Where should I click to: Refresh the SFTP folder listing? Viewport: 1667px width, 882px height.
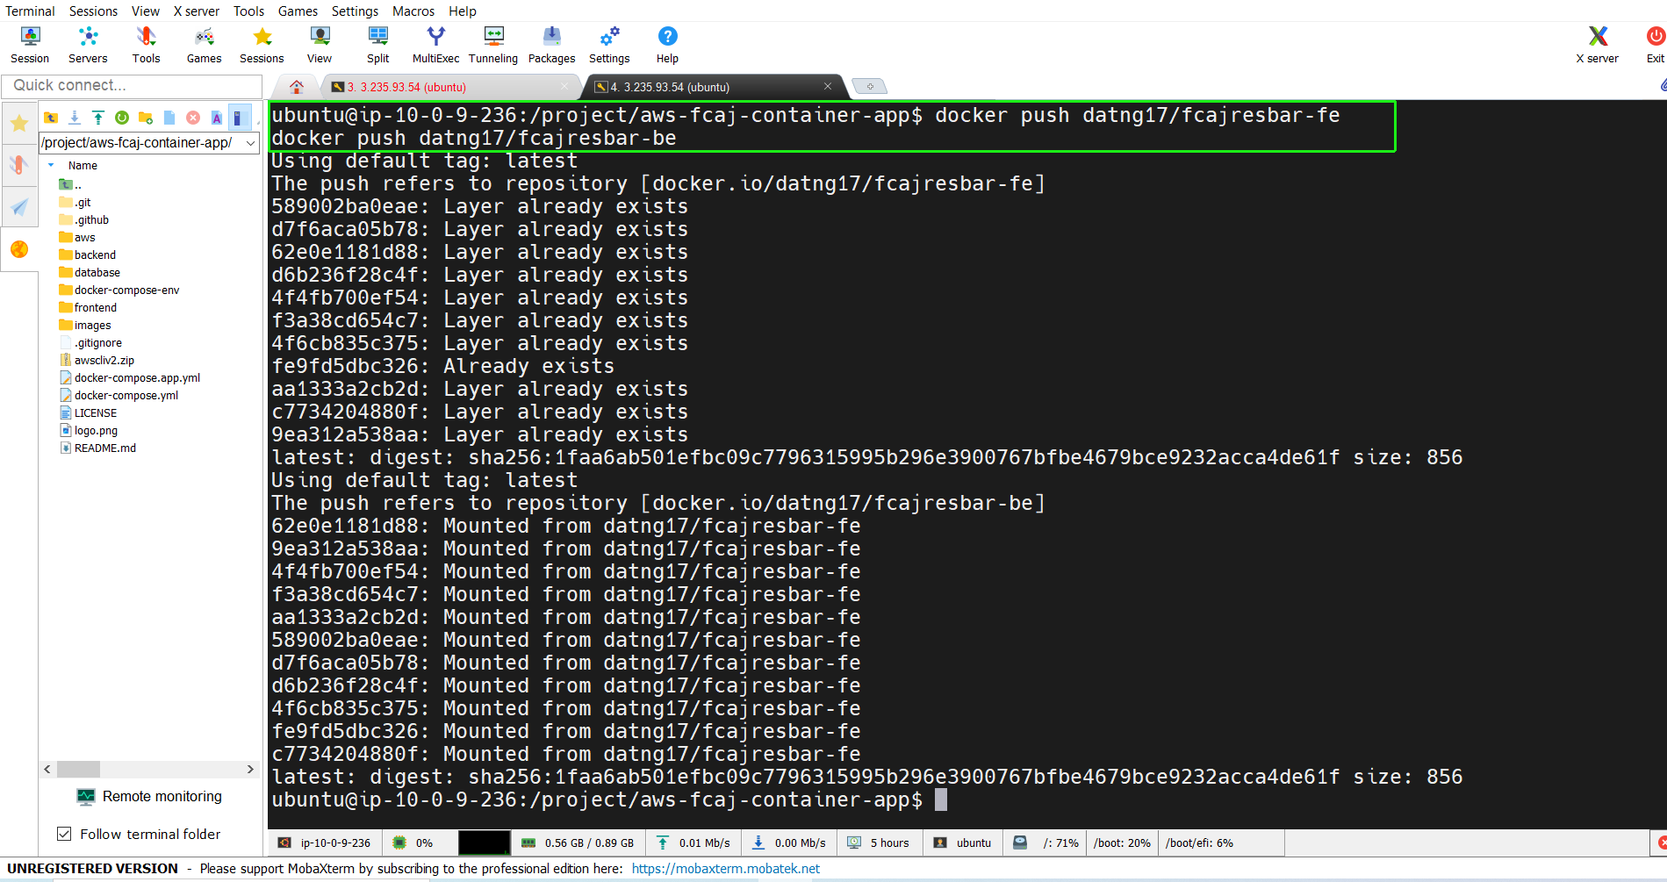[x=122, y=118]
